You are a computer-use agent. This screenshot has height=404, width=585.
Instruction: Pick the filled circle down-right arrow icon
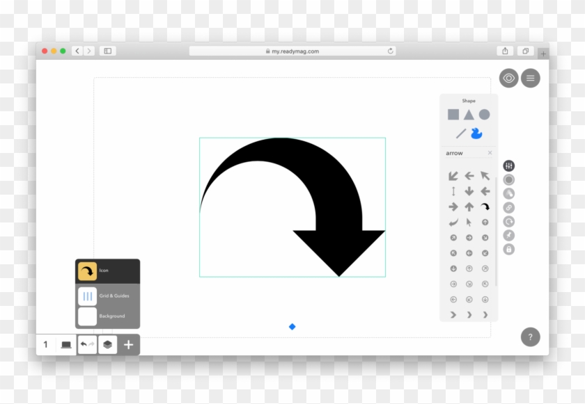[x=485, y=238]
